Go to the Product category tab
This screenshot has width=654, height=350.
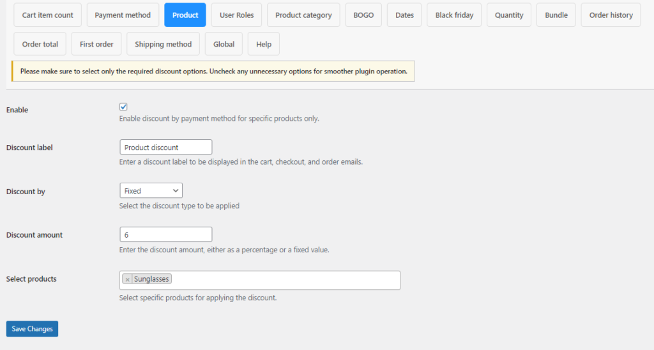coord(303,15)
